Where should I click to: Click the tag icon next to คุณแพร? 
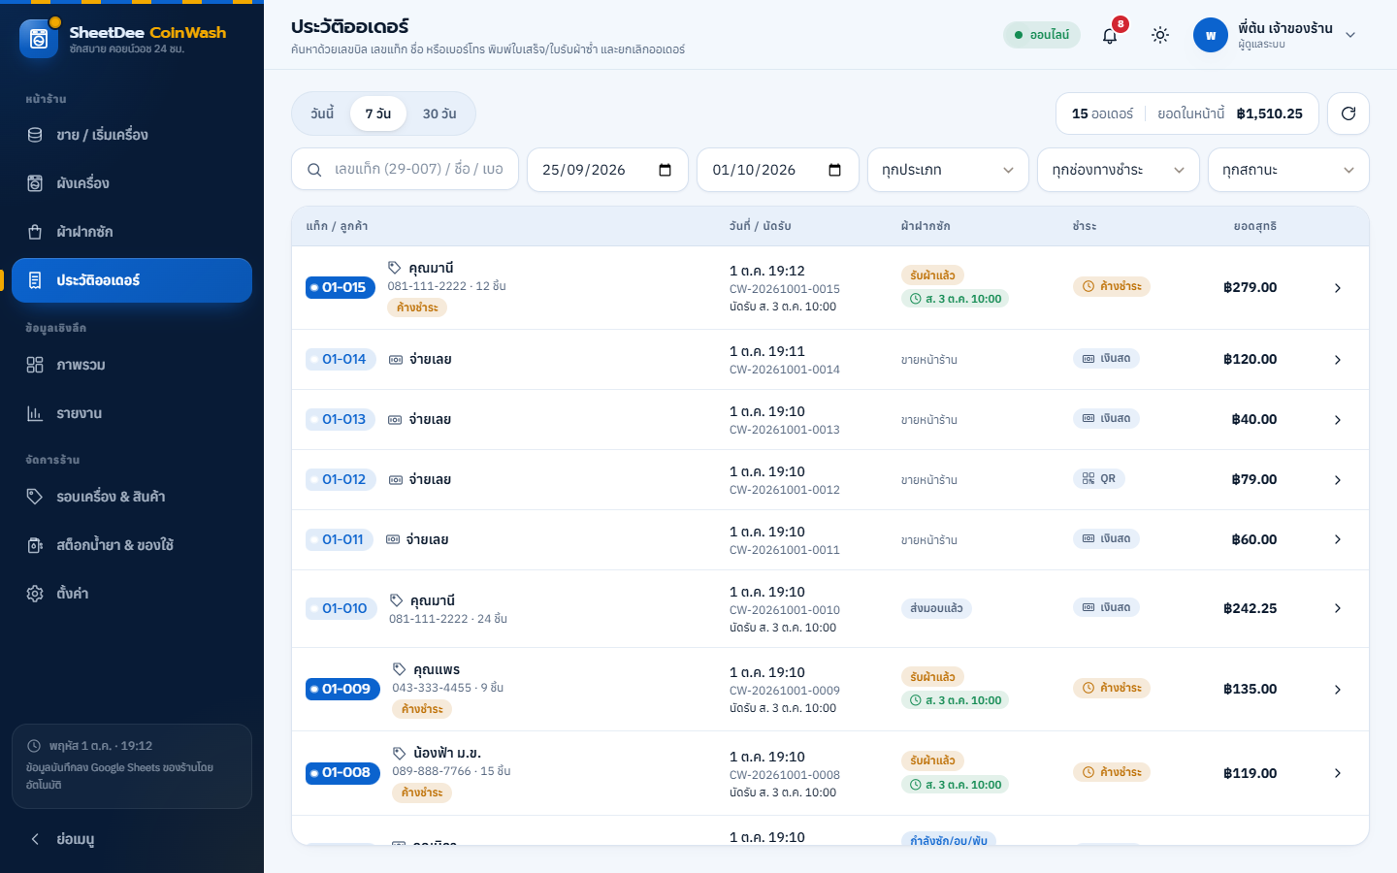(399, 669)
